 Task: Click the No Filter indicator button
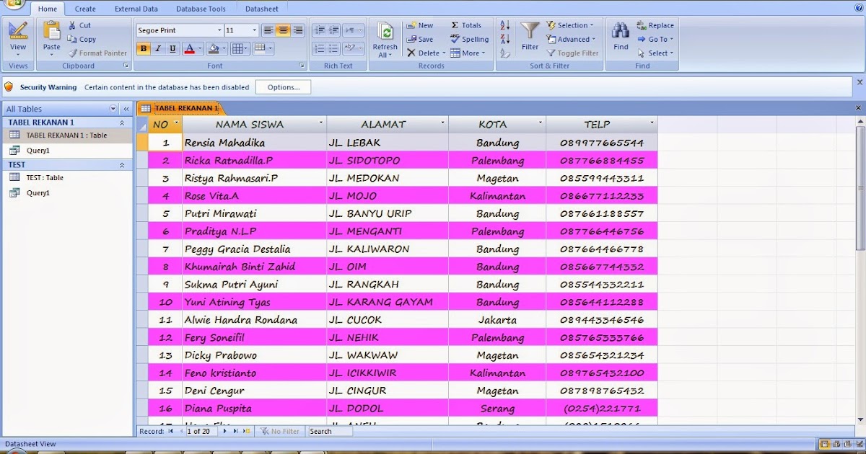pos(280,431)
